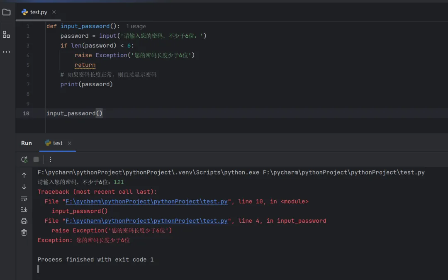Viewport: 448px width, 280px height.
Task: Click the Rerun 'test' icon
Action: click(x=24, y=159)
